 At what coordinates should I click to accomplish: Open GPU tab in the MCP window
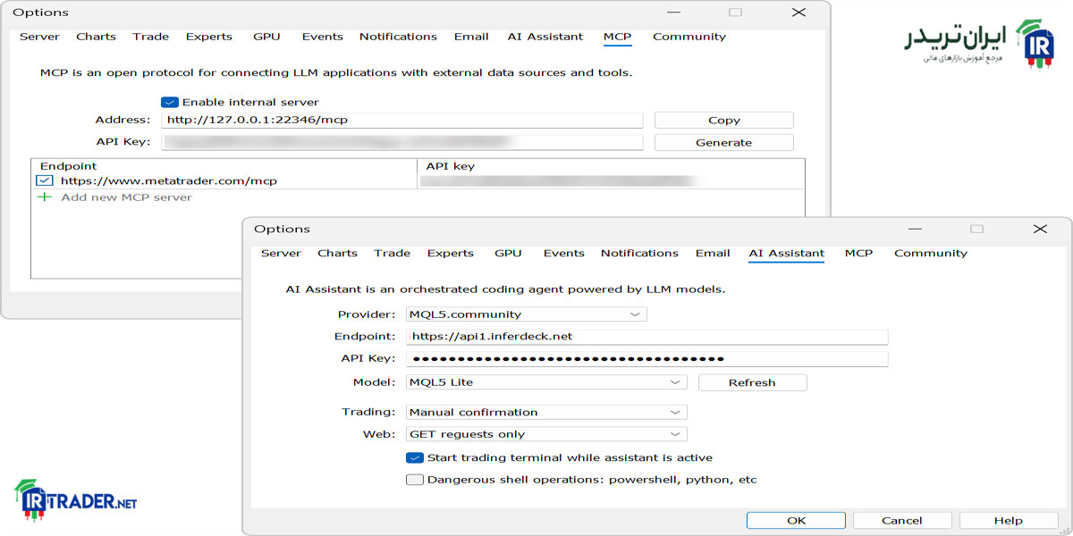[x=266, y=37]
